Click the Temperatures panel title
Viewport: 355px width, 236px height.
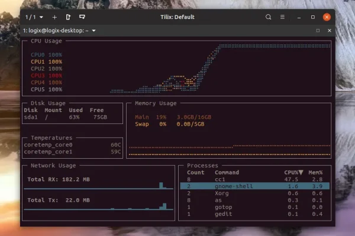coord(51,137)
